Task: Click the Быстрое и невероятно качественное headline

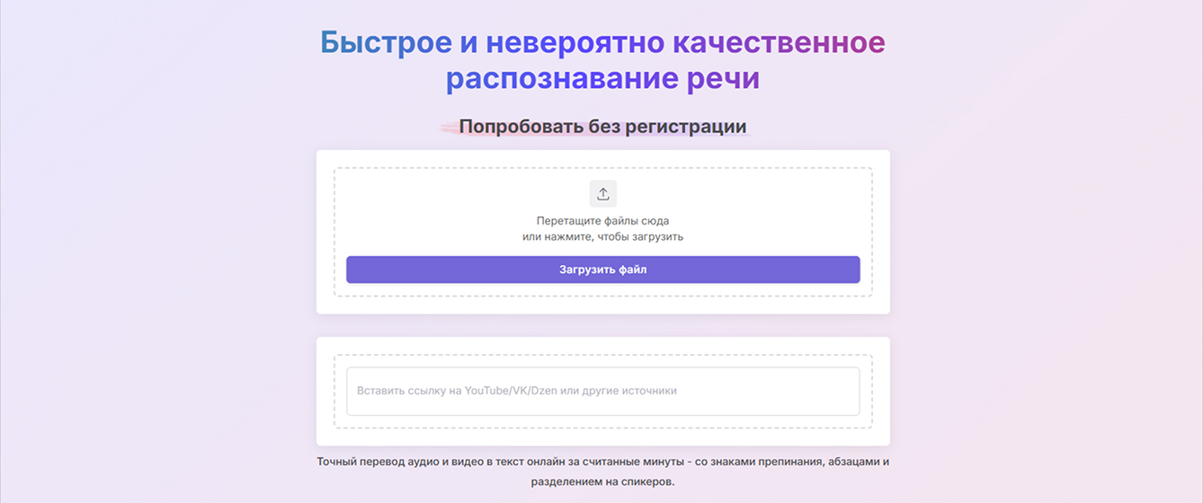Action: click(x=602, y=42)
